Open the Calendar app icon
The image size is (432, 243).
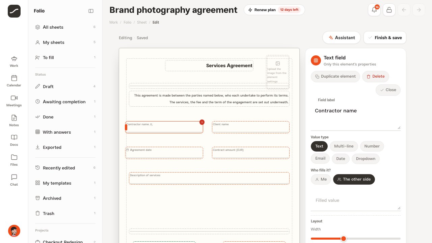click(14, 81)
